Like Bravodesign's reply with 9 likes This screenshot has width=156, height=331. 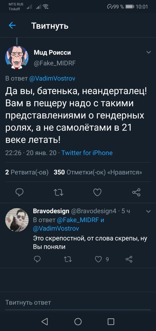(99, 259)
